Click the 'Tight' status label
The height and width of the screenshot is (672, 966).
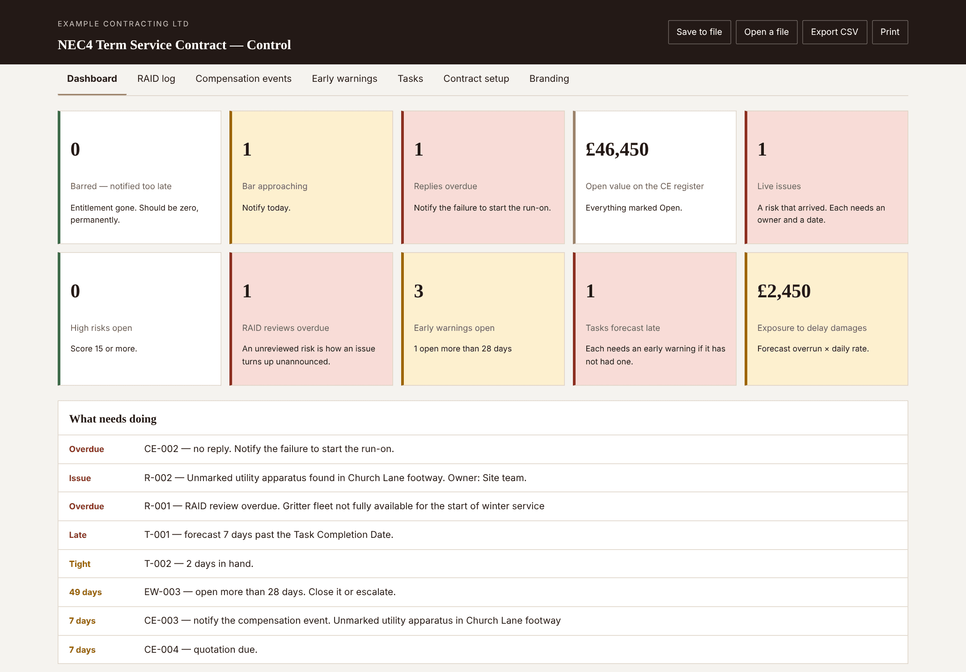pyautogui.click(x=80, y=564)
